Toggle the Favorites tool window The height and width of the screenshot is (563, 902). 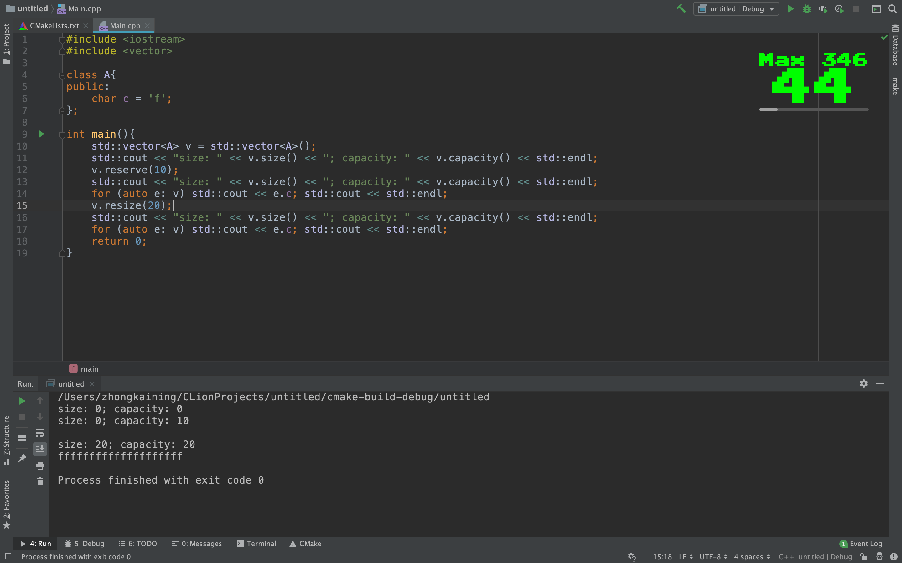coord(6,504)
